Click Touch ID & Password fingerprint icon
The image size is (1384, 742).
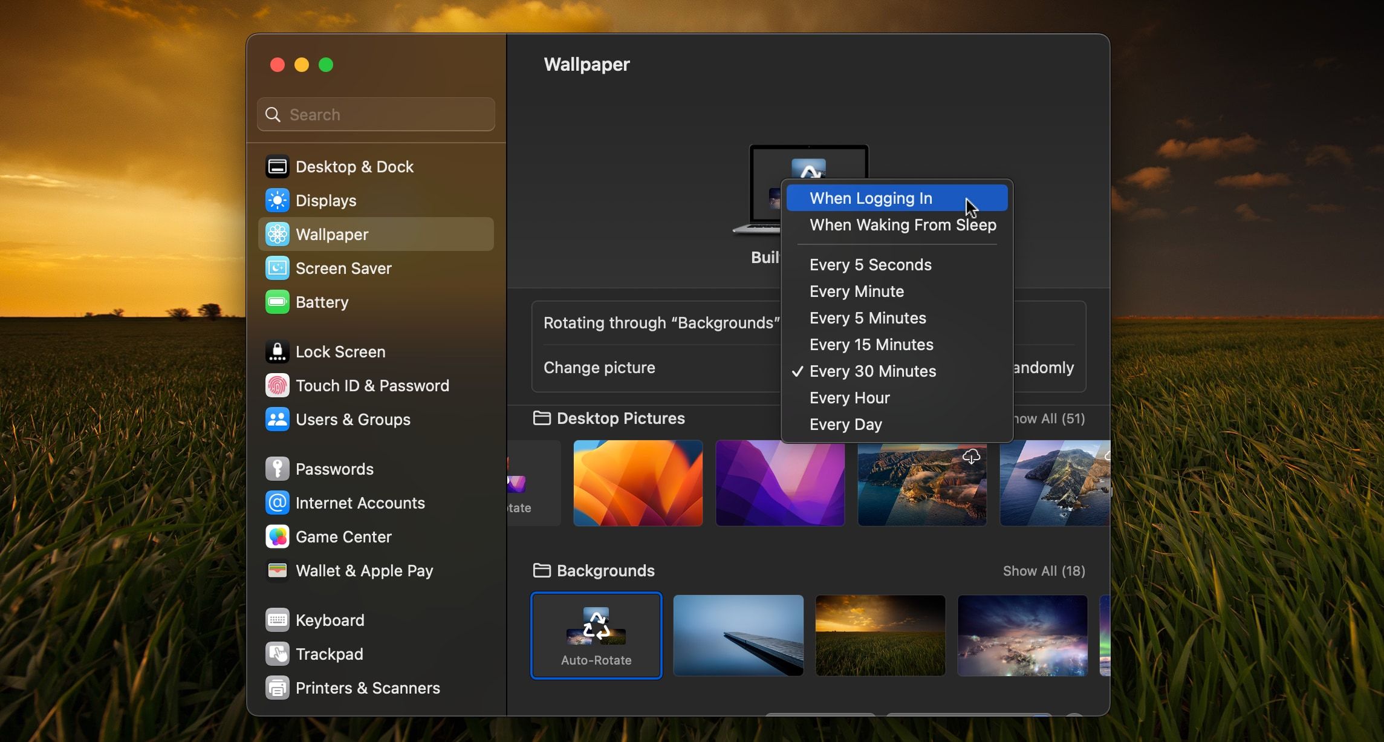tap(277, 386)
